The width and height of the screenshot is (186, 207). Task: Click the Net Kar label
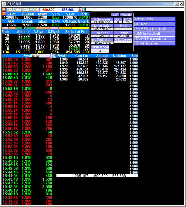pos(102,33)
